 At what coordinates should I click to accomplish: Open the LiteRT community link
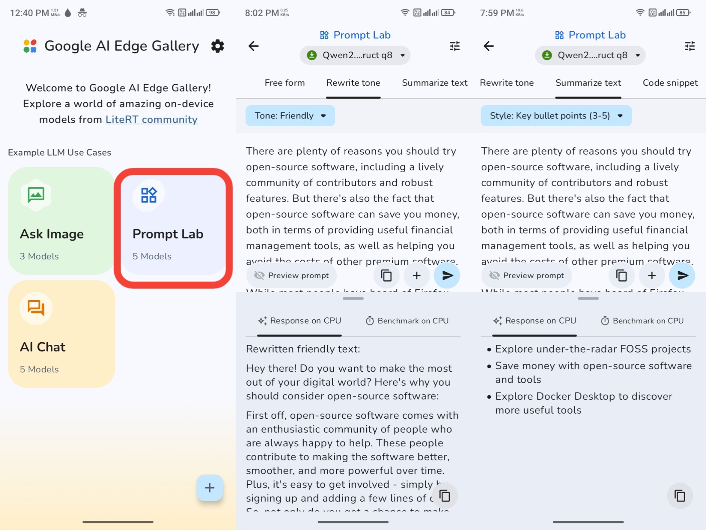[x=151, y=120]
